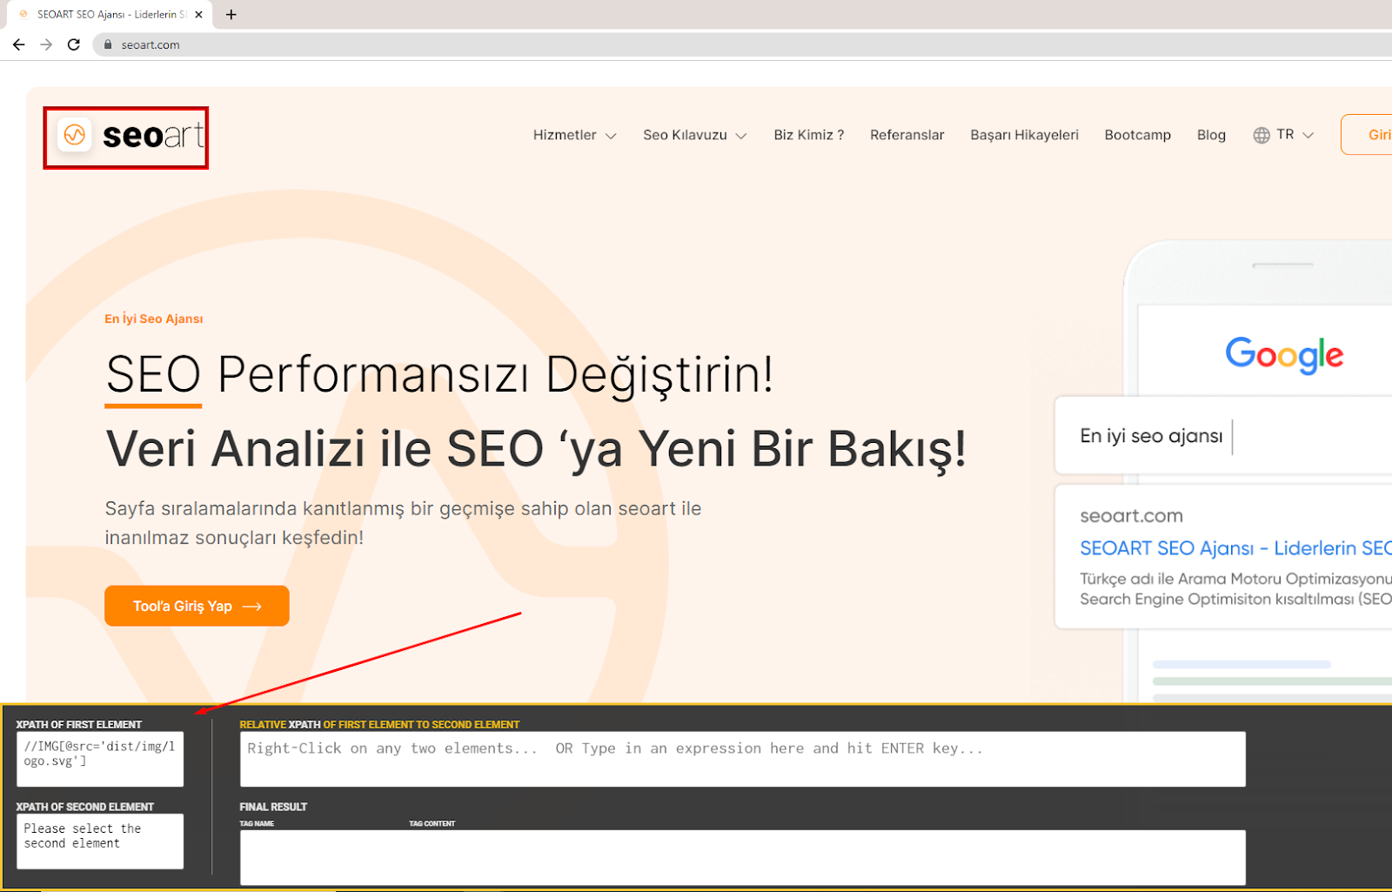This screenshot has height=892, width=1392.
Task: Click the browser forward arrow
Action: click(46, 44)
